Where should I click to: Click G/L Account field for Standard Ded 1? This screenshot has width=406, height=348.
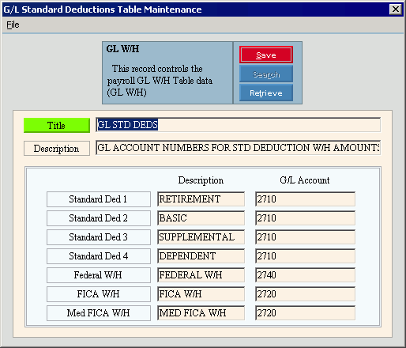(x=305, y=199)
